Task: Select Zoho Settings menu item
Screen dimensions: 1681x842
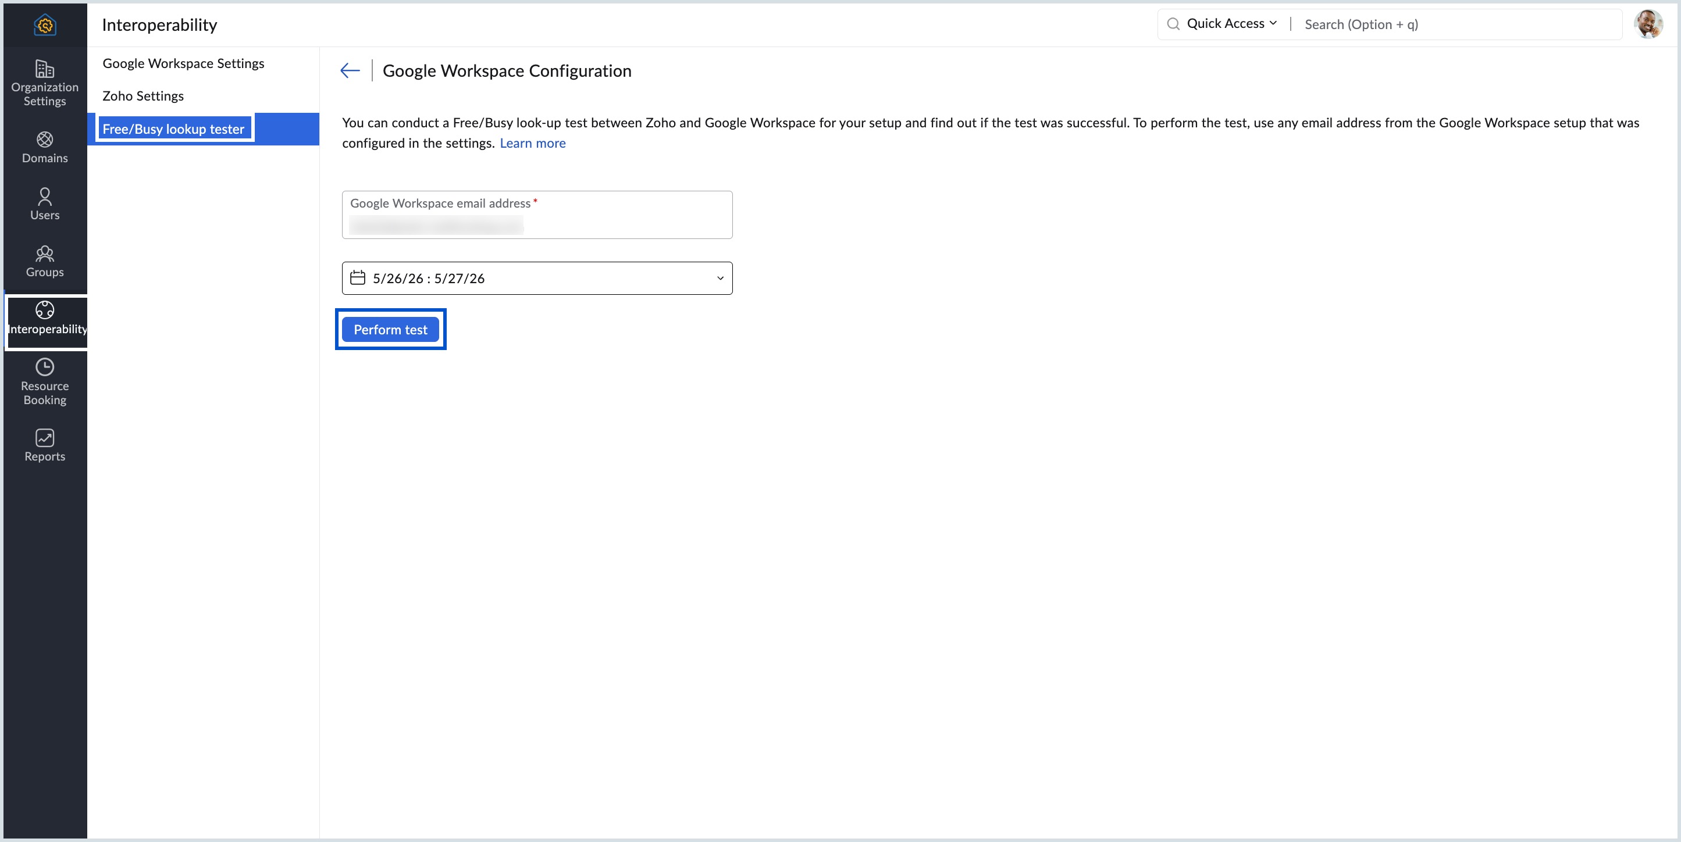Action: [x=143, y=96]
